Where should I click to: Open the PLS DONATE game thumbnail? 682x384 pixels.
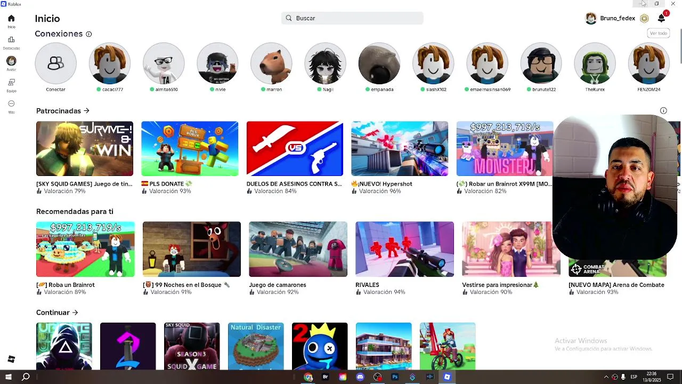pos(190,149)
